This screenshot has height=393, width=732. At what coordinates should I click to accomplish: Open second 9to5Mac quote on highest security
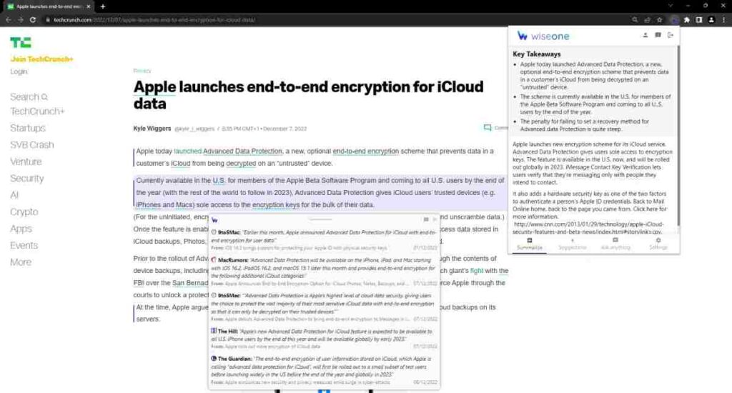(324, 307)
